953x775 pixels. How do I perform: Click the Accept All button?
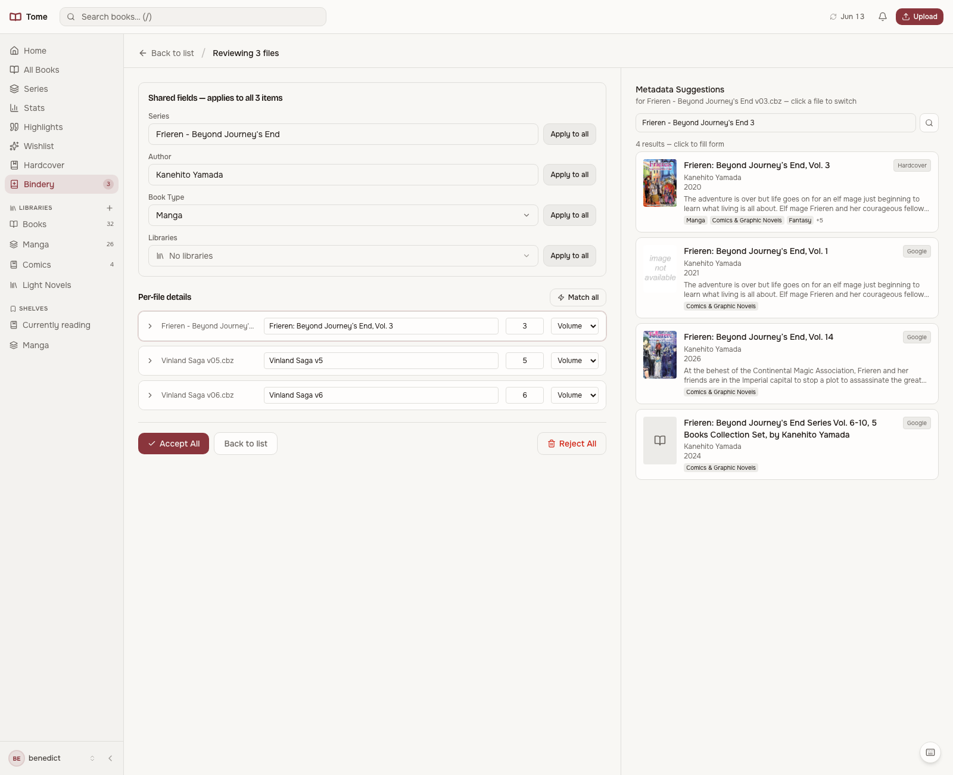(173, 444)
